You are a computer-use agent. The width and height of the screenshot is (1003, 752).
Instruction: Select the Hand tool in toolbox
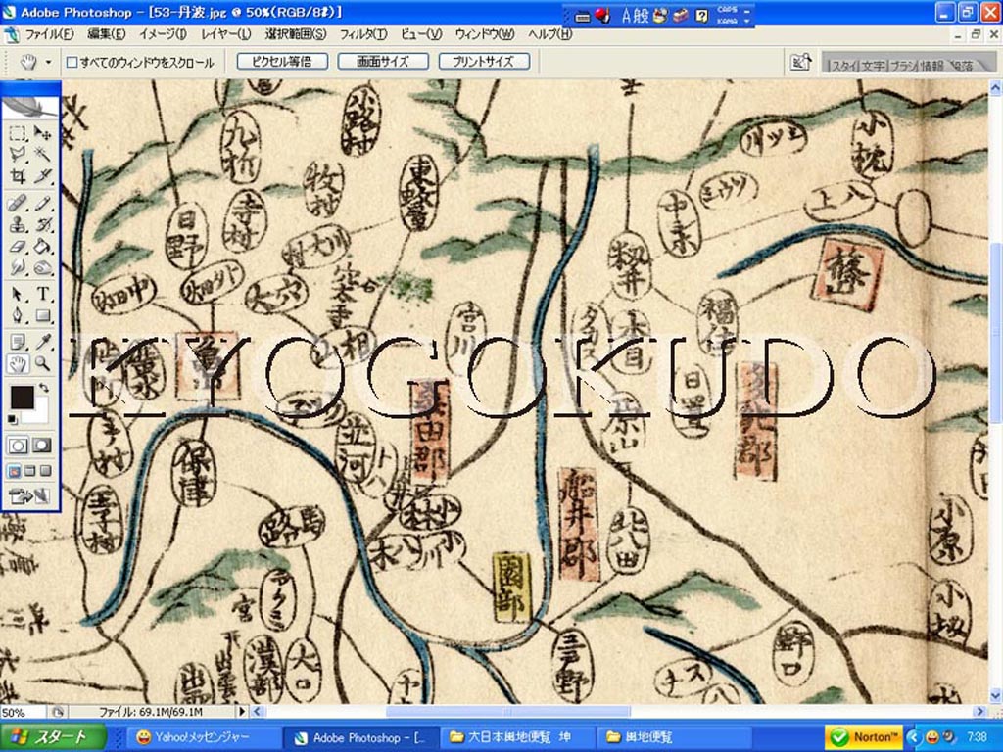click(x=18, y=364)
